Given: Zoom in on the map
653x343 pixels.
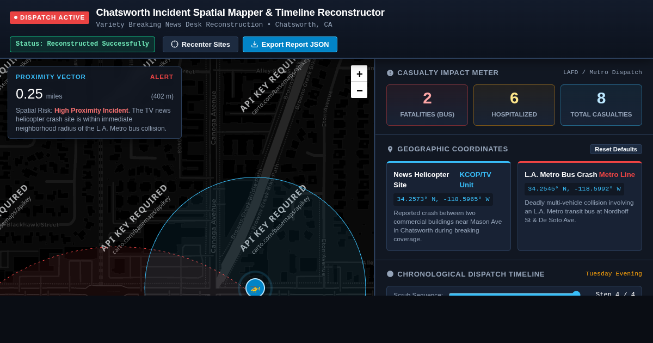Looking at the screenshot, I should (359, 73).
